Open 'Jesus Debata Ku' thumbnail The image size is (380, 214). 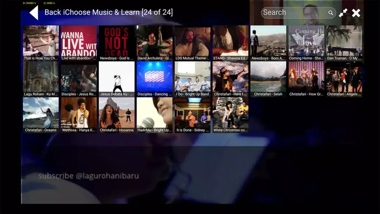click(116, 79)
